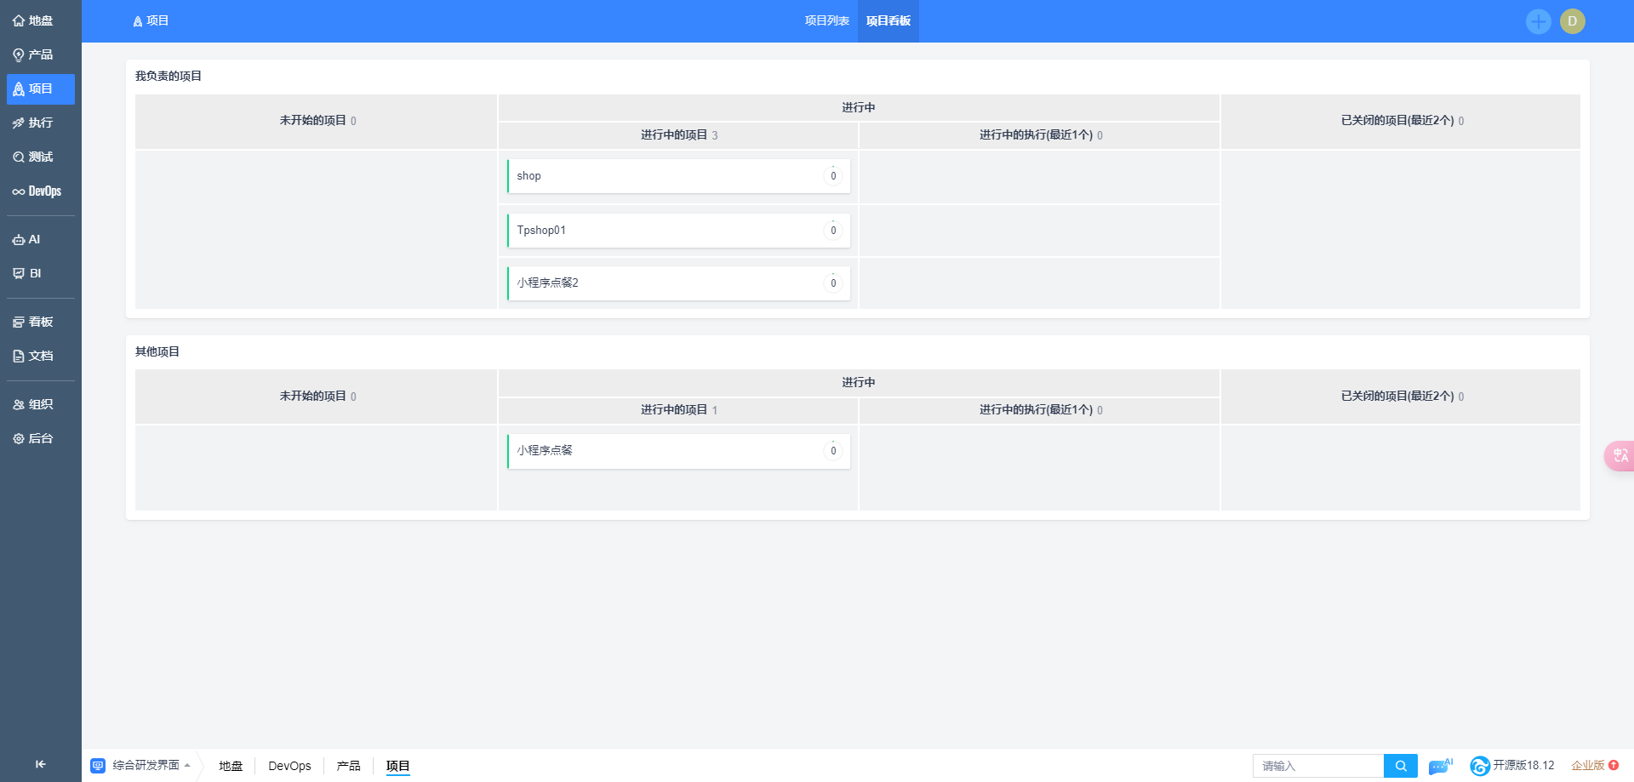Click the red alert icon beside 企业版
The image size is (1634, 782).
1614,765
